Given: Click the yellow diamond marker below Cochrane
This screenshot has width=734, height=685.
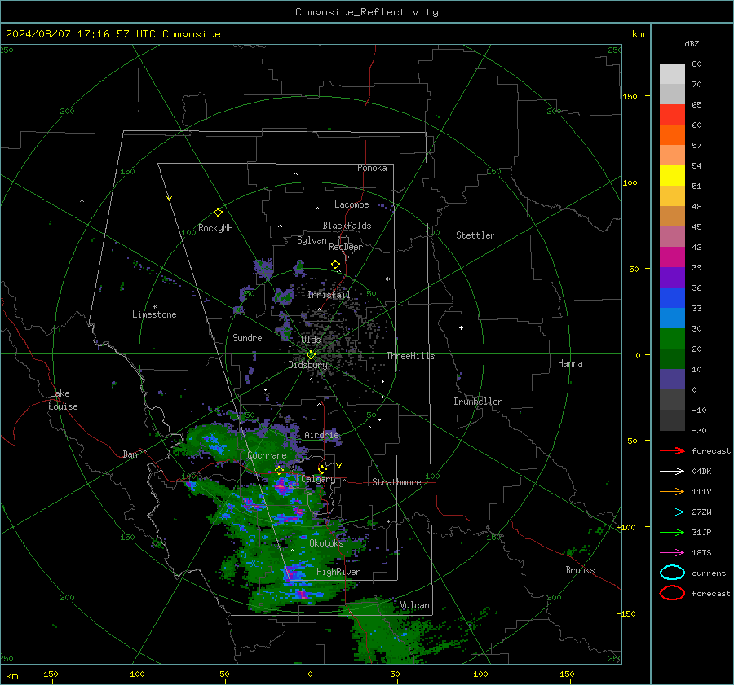Looking at the screenshot, I should (x=279, y=471).
